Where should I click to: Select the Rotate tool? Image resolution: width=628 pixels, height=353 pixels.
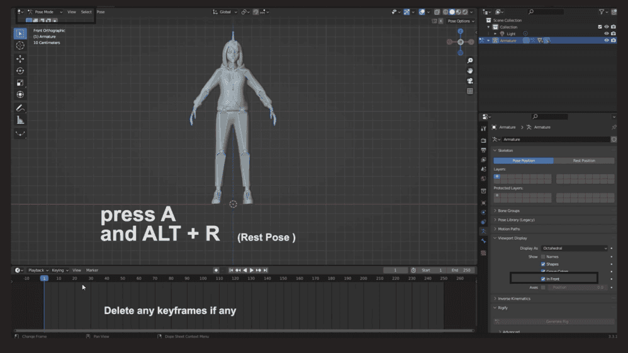point(20,70)
